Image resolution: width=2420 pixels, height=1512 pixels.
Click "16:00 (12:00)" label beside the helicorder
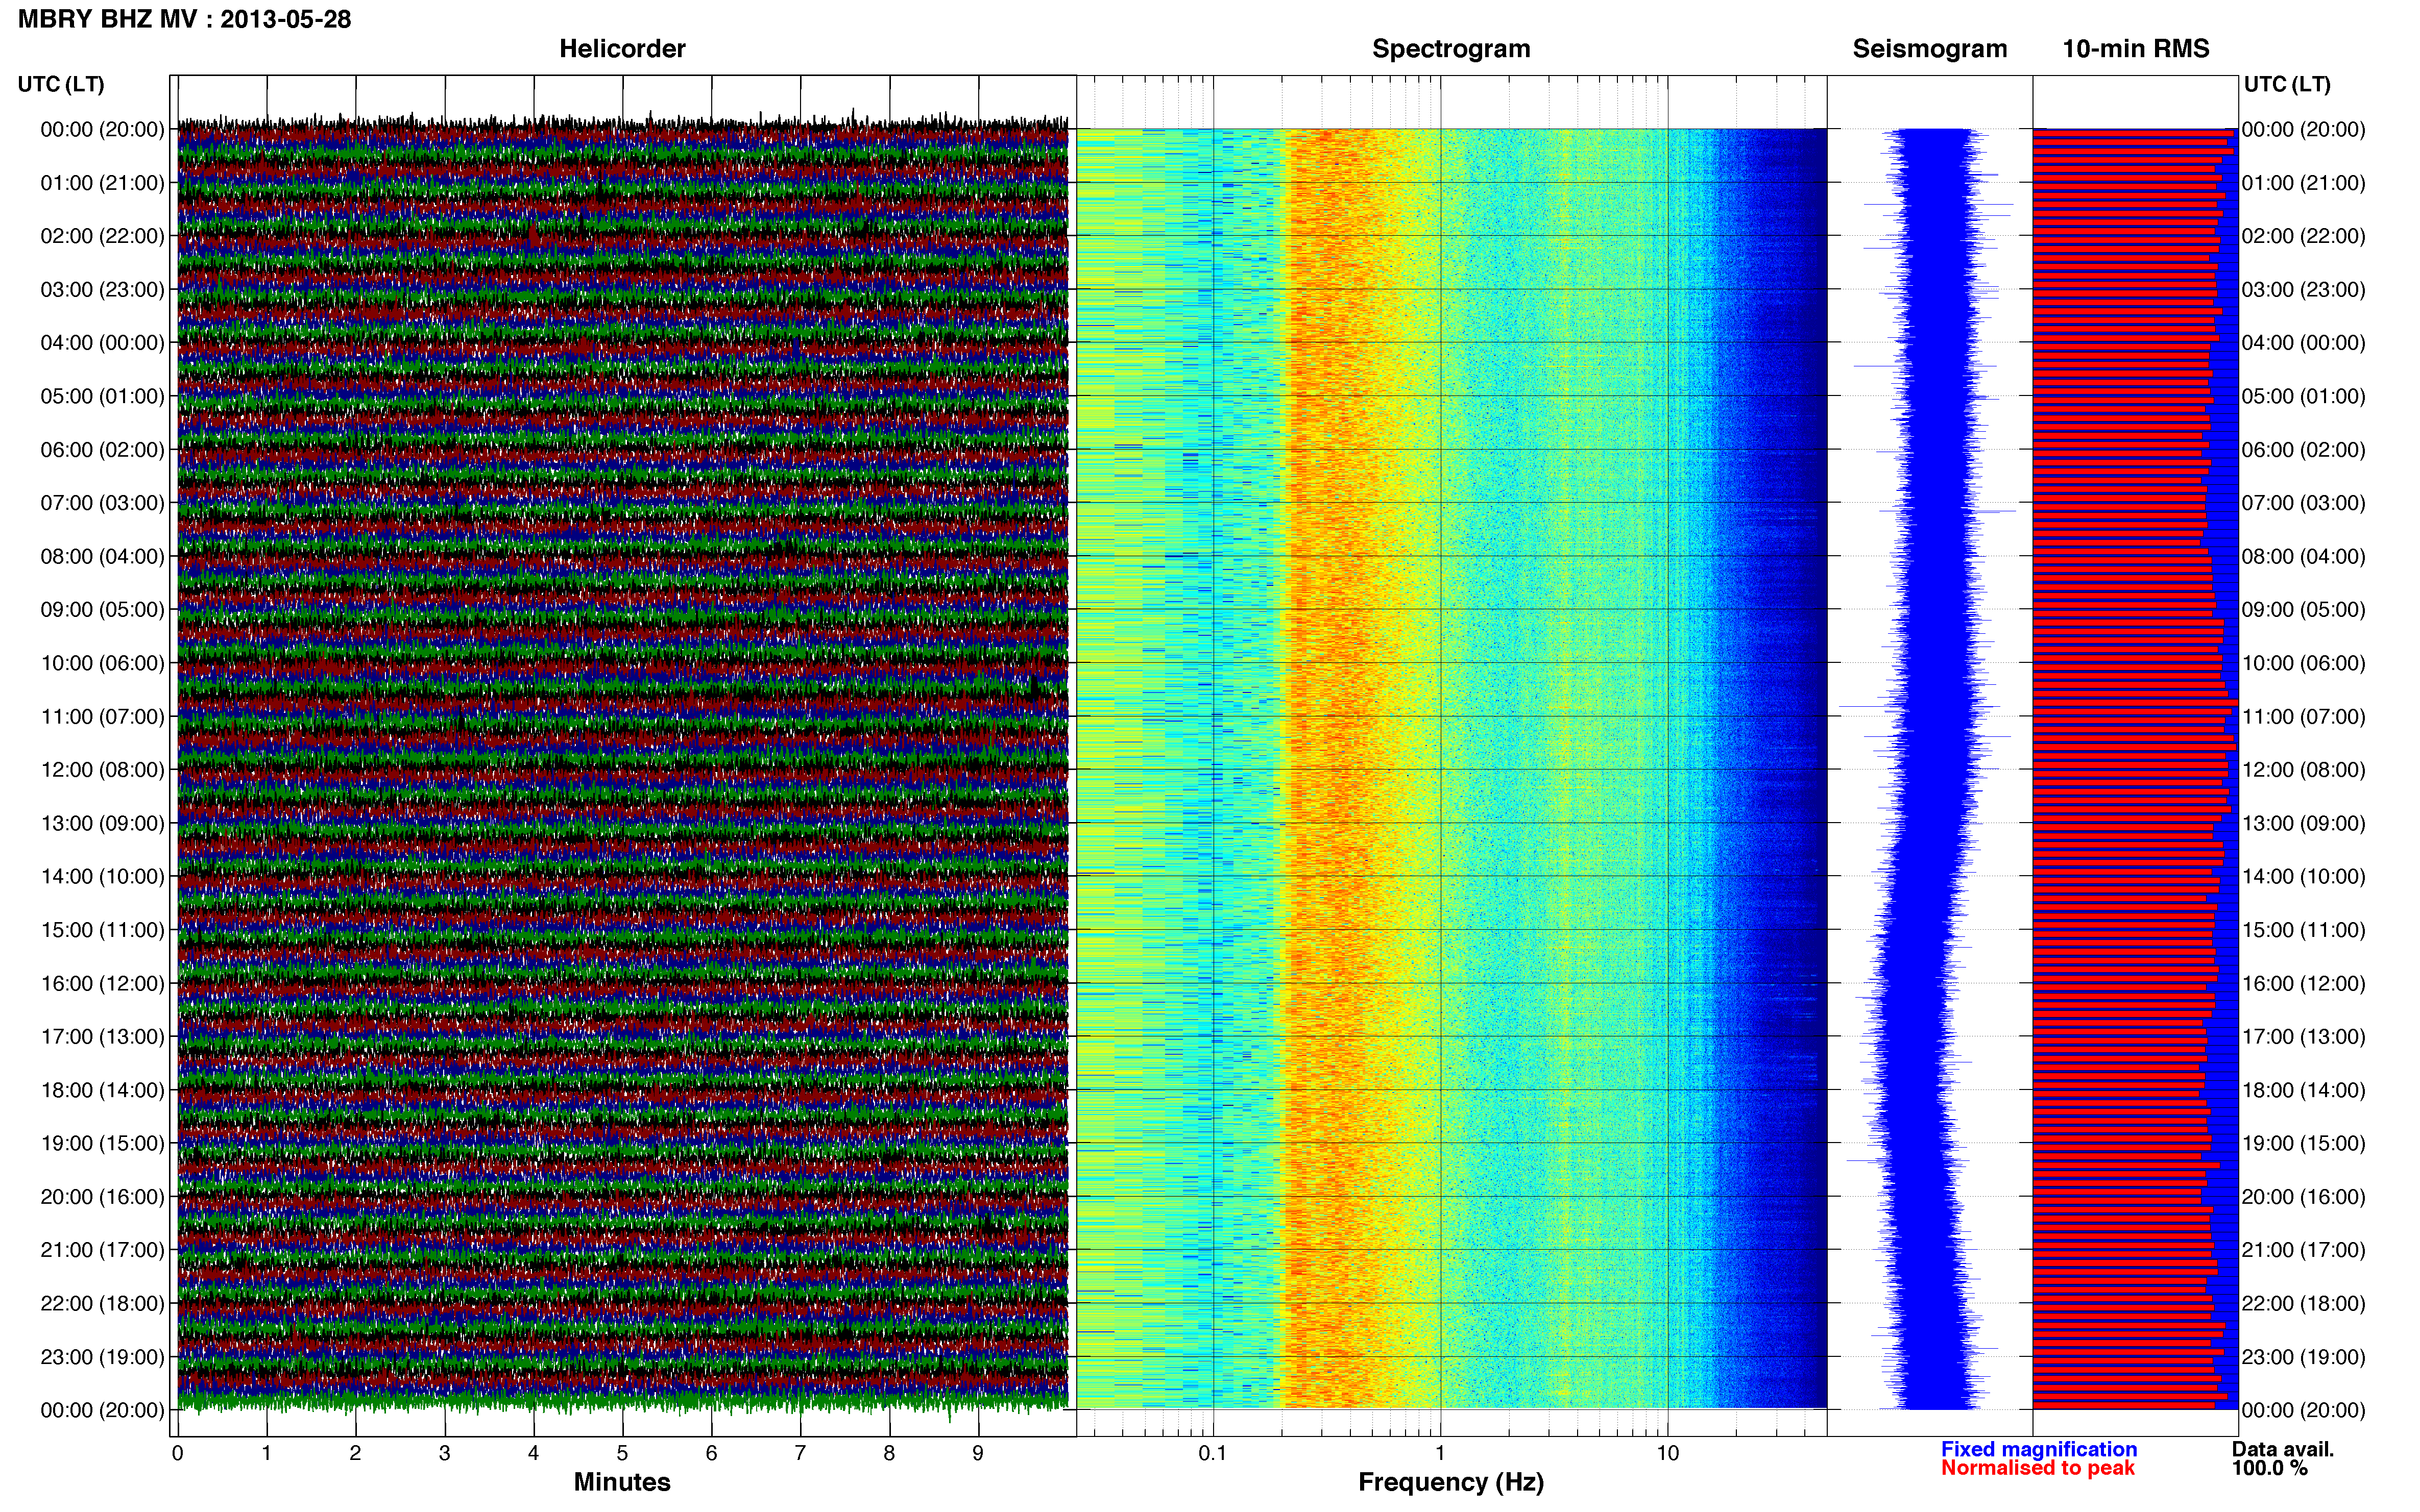click(102, 984)
